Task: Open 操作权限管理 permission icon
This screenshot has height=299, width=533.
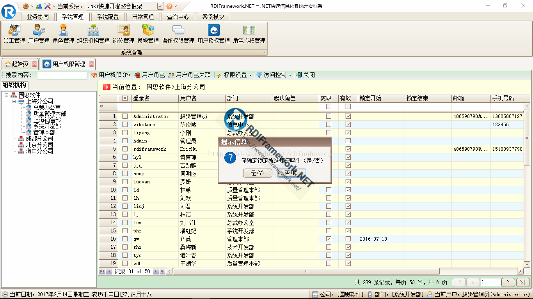Action: pos(178,34)
